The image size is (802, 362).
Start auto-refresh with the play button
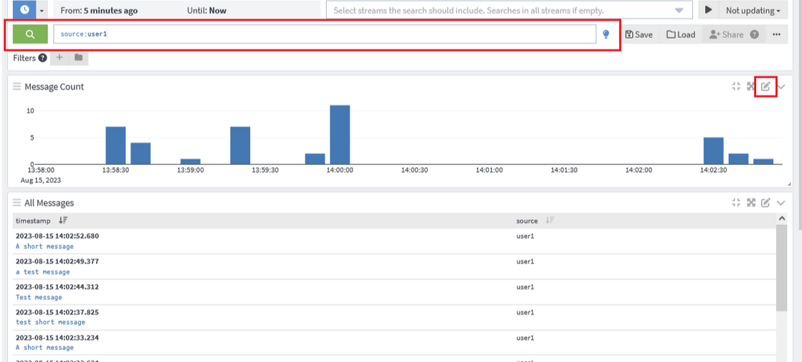tap(708, 11)
